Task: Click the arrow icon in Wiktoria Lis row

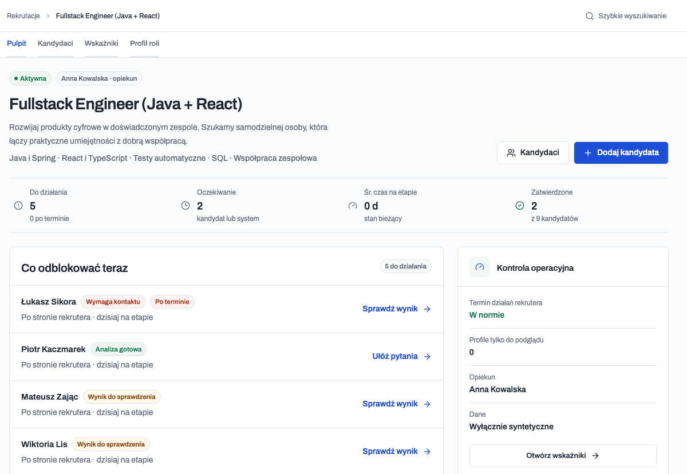Action: coord(427,452)
